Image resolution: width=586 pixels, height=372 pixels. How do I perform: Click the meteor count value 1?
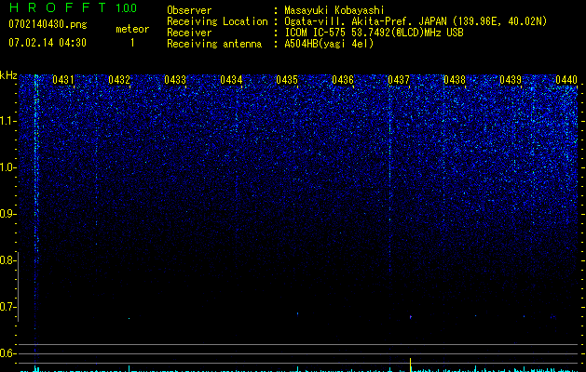pos(132,43)
